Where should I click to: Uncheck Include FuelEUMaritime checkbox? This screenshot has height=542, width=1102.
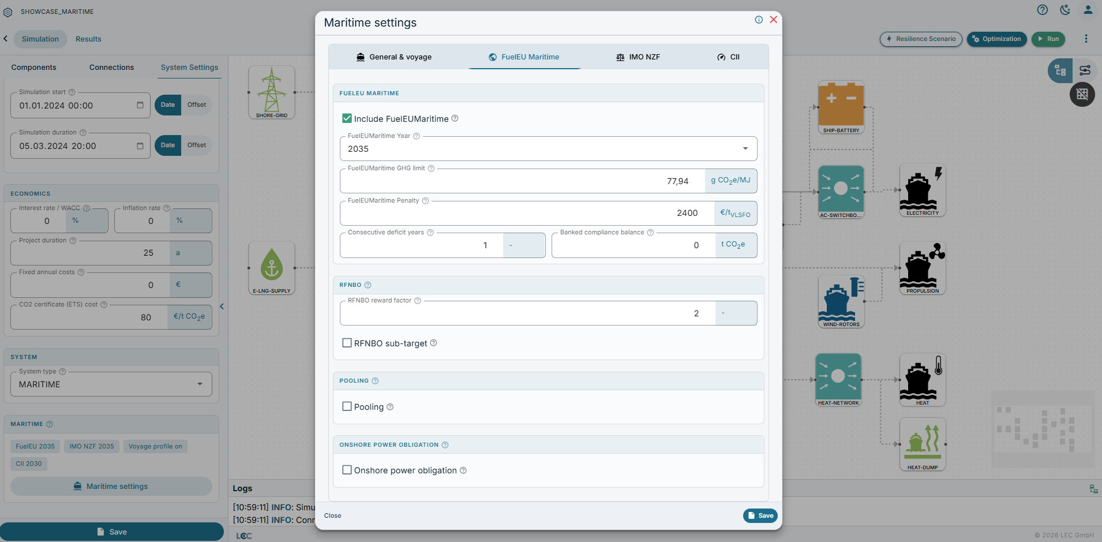click(x=347, y=118)
